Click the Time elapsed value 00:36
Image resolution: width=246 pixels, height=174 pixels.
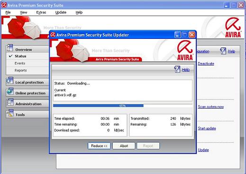pos(105,119)
